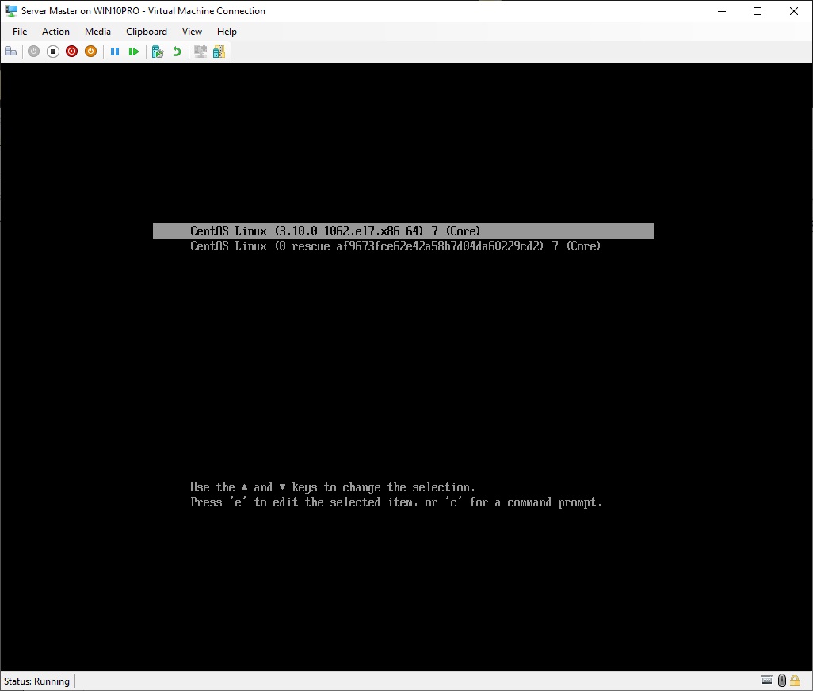Create a checkpoint with the toolbar icon

coord(158,52)
